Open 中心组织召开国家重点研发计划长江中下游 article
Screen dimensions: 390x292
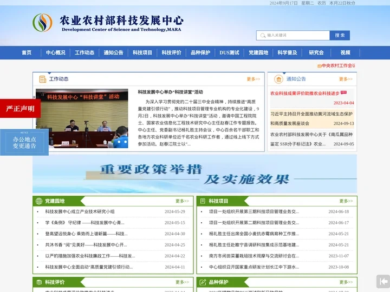point(254,267)
